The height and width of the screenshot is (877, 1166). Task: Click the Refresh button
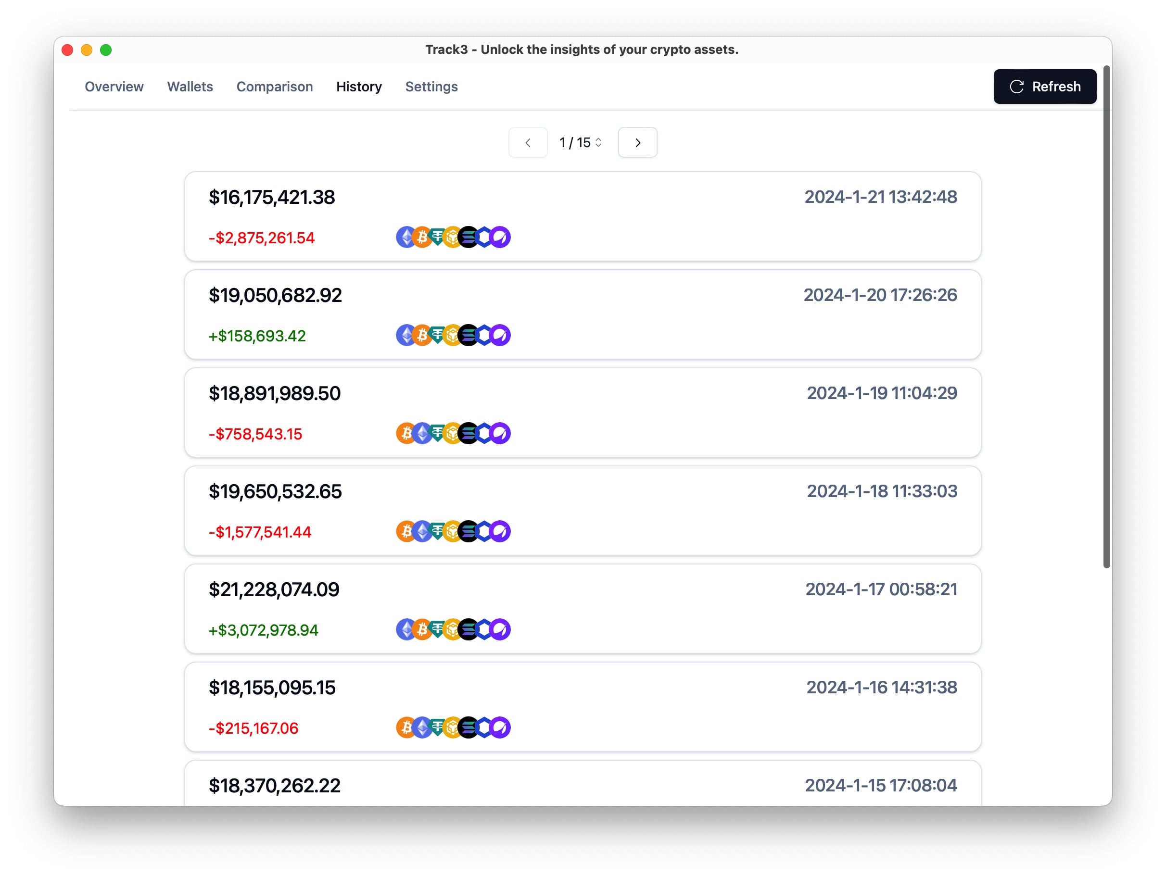[x=1044, y=87]
